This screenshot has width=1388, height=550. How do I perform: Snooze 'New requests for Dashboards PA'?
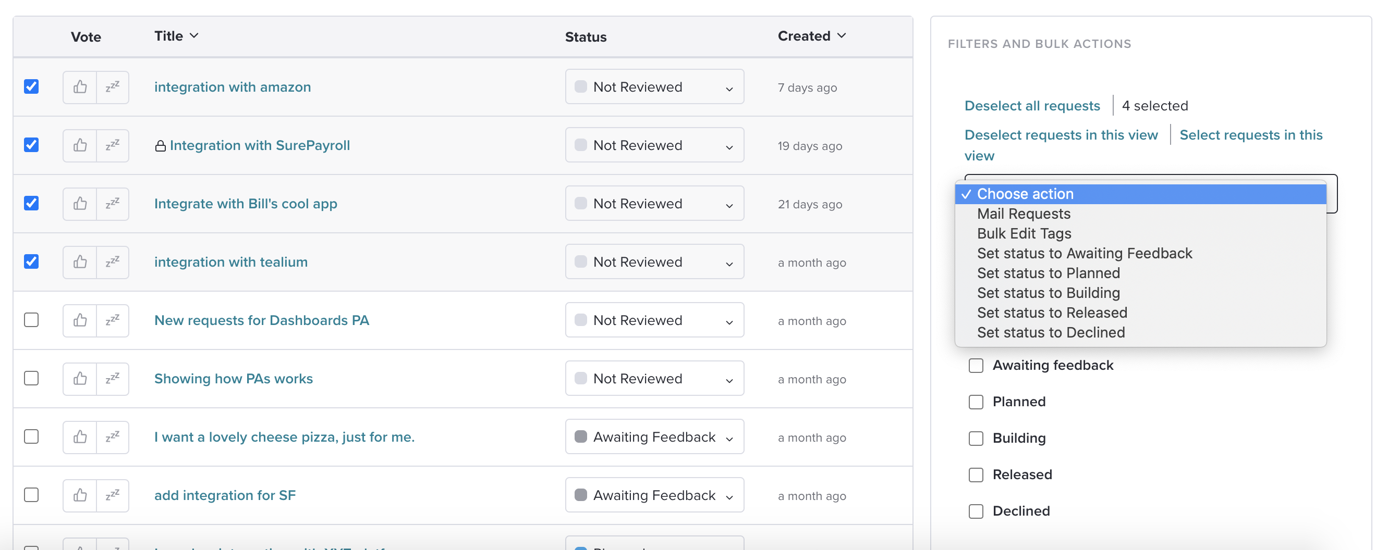tap(112, 320)
